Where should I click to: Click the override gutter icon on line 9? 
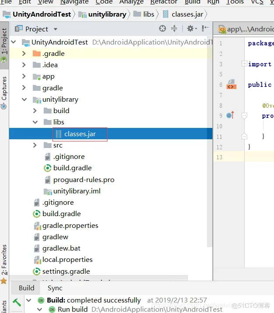click(x=230, y=115)
